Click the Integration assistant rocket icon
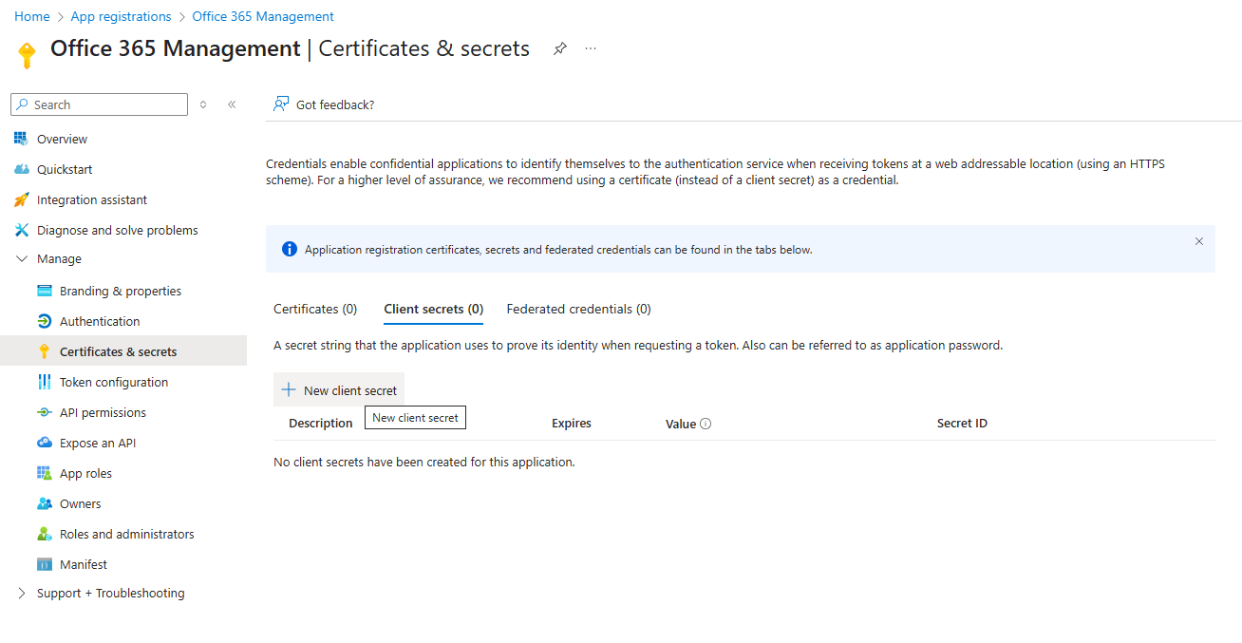This screenshot has height=643, width=1242. (21, 199)
